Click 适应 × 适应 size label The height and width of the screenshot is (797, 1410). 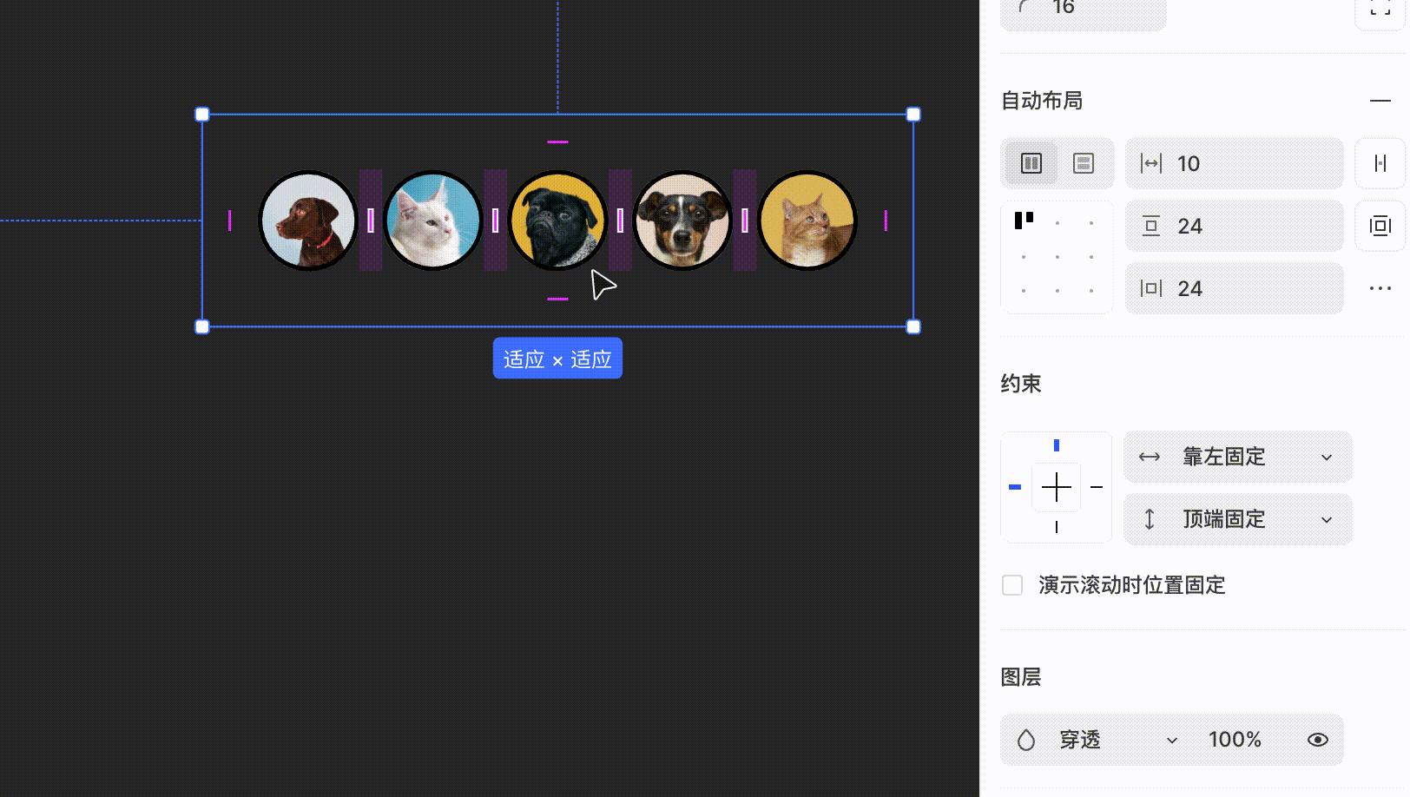tap(557, 359)
